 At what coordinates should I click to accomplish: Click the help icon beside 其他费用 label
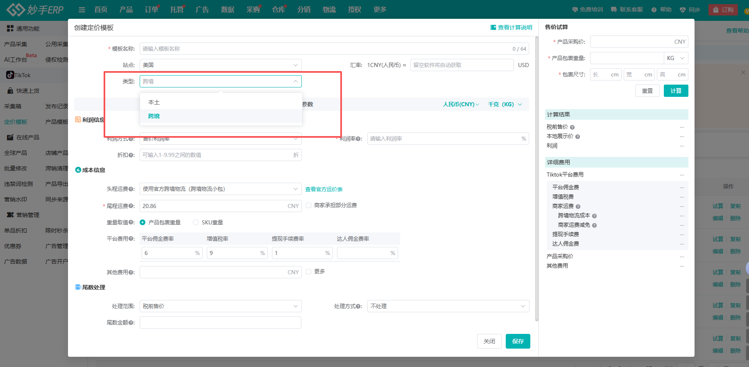tap(131, 273)
